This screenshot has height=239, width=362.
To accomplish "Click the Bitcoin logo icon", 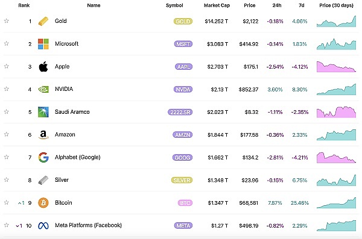I will click(x=43, y=203).
